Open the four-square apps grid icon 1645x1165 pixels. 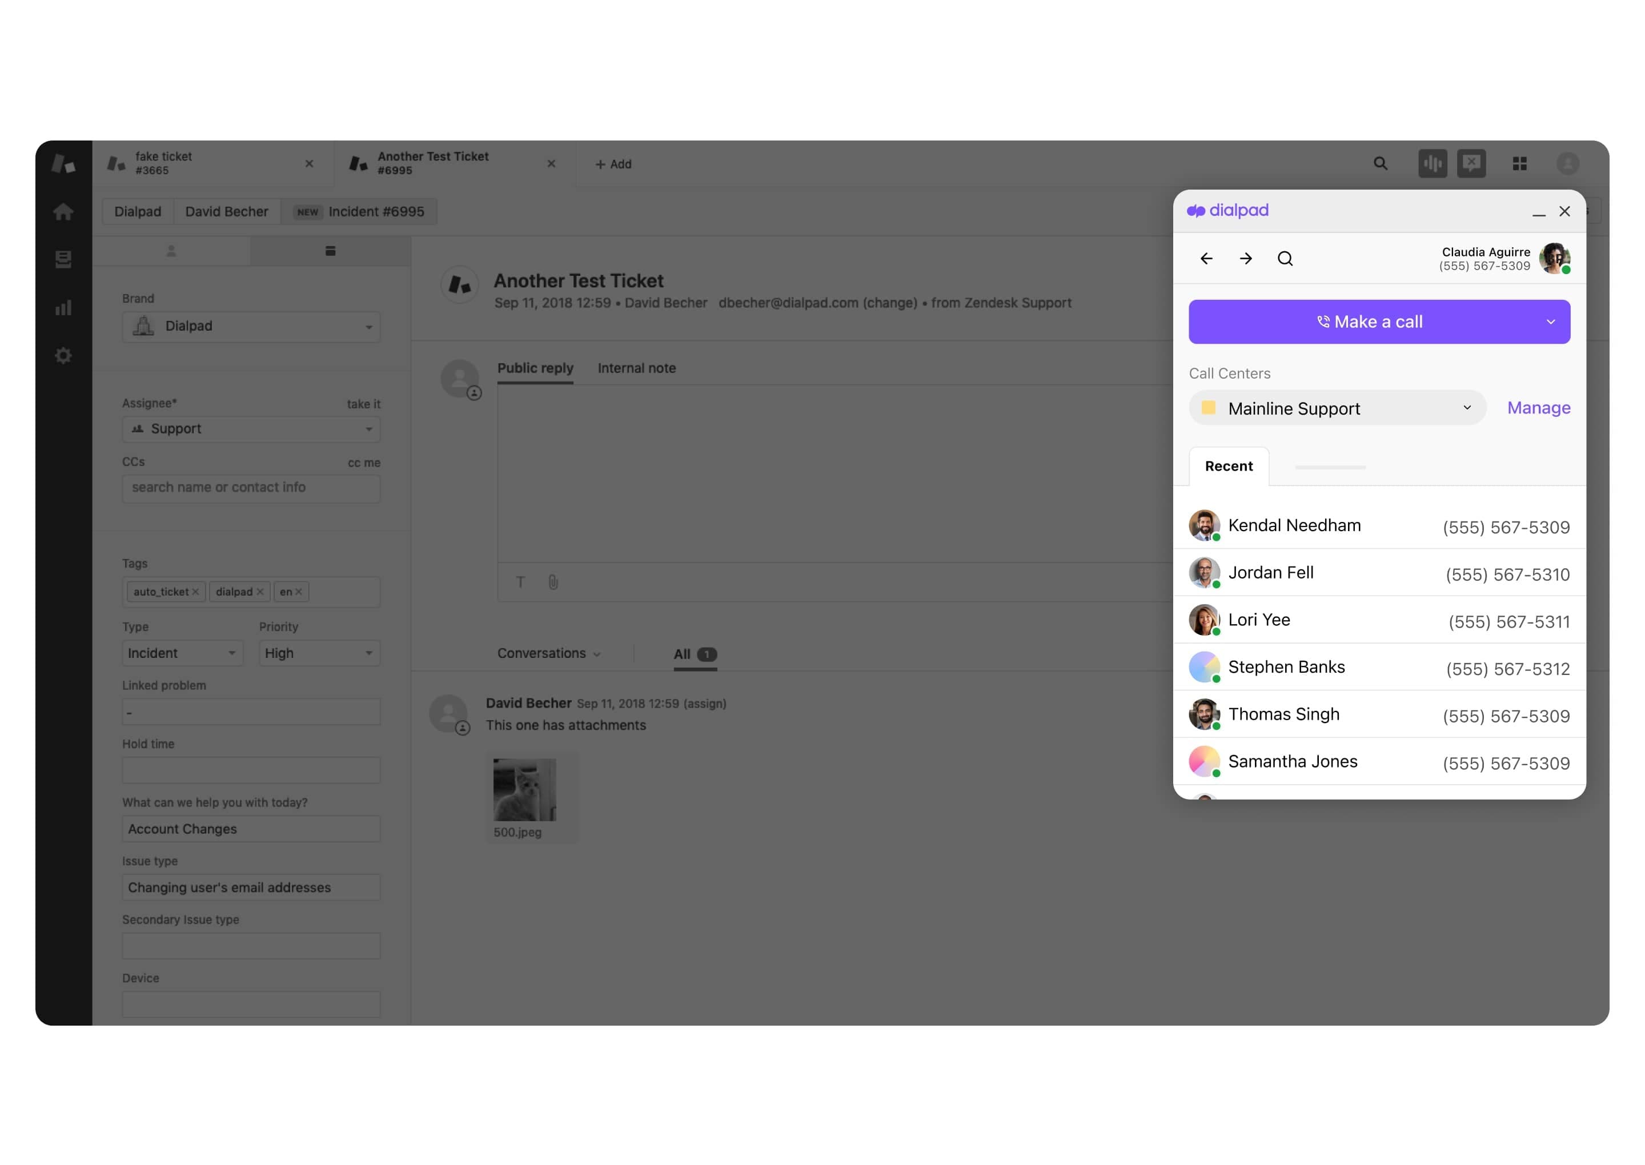[1520, 163]
